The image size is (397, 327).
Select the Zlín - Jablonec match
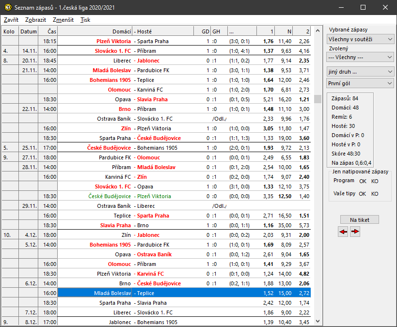pyautogui.click(x=184, y=235)
